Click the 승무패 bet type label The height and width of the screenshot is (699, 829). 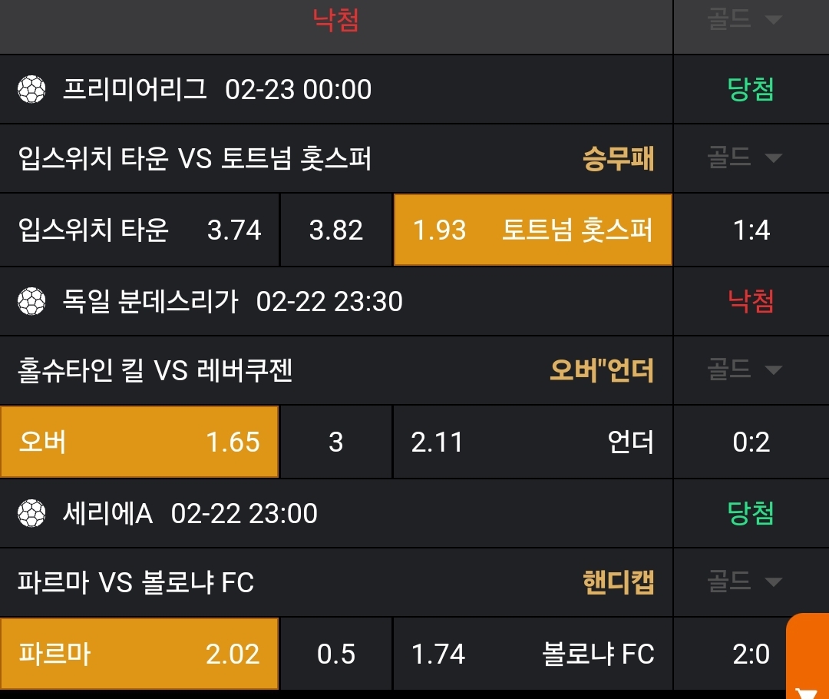click(x=618, y=159)
